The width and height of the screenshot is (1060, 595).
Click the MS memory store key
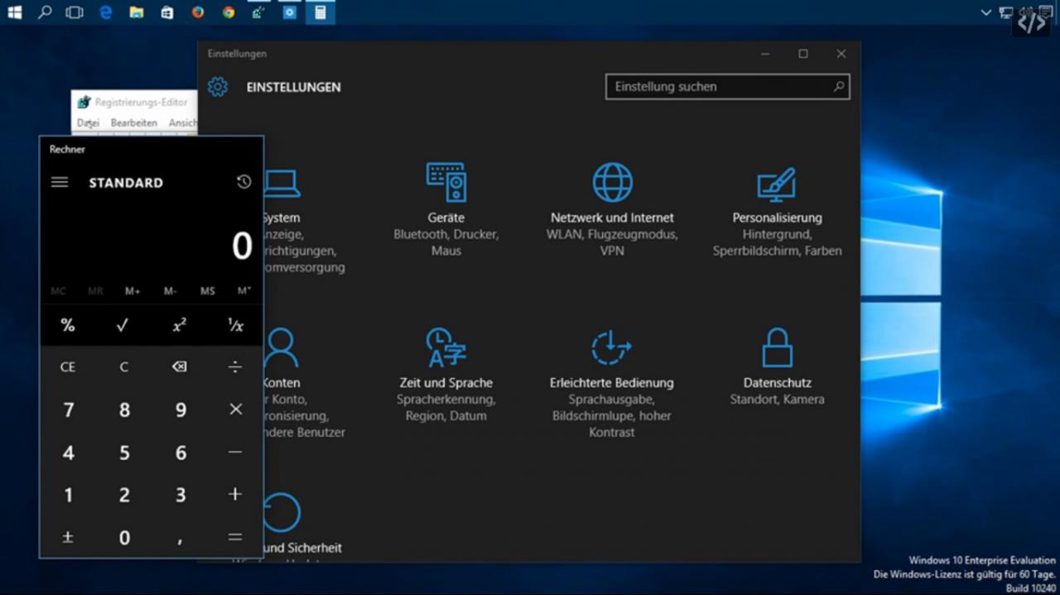click(x=207, y=291)
